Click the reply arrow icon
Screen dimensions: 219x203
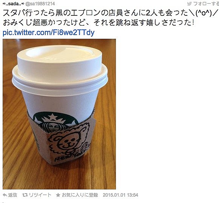tap(5, 195)
